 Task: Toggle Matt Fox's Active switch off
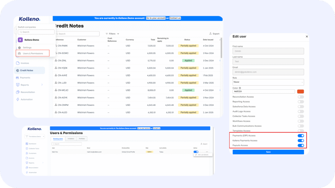click(196, 152)
